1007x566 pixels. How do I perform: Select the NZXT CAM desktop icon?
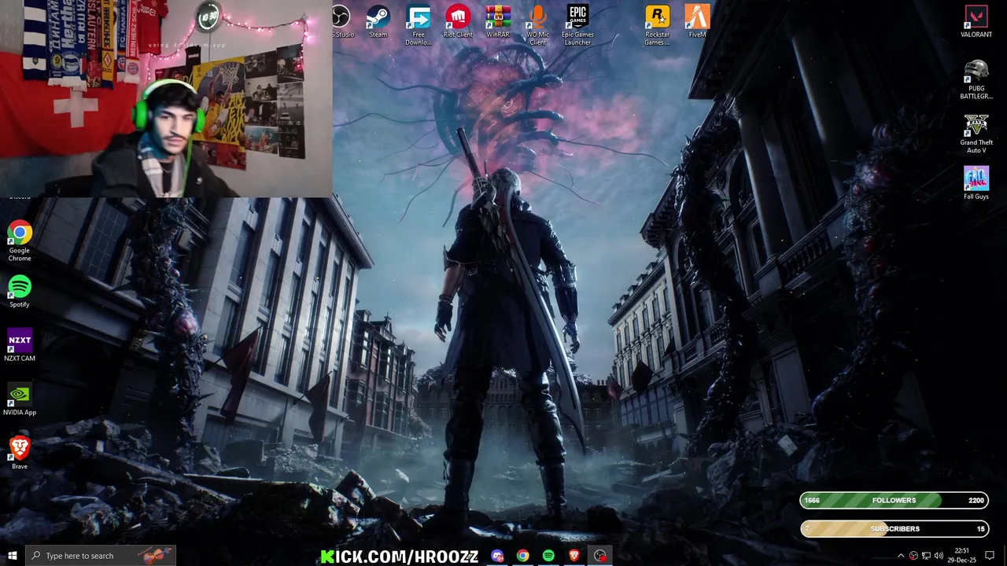click(20, 345)
